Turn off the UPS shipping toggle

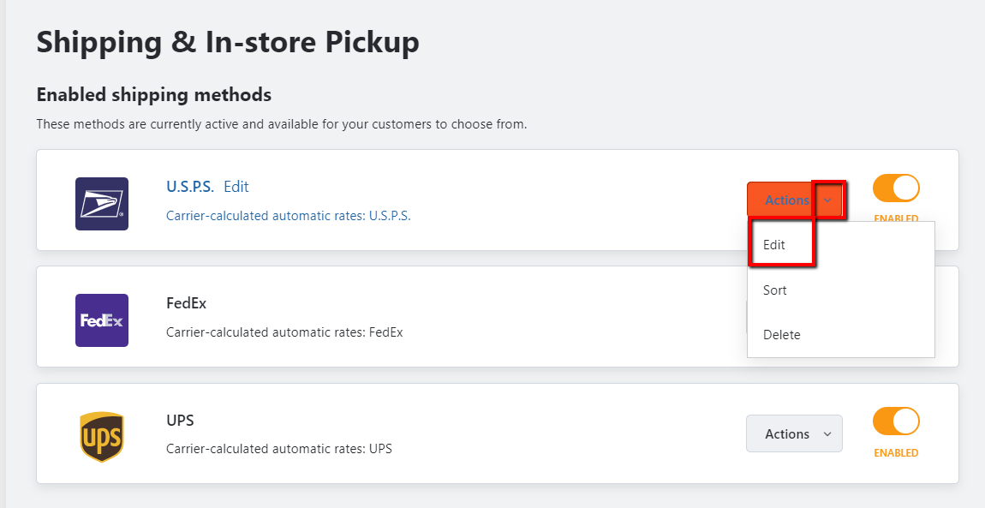(x=896, y=421)
